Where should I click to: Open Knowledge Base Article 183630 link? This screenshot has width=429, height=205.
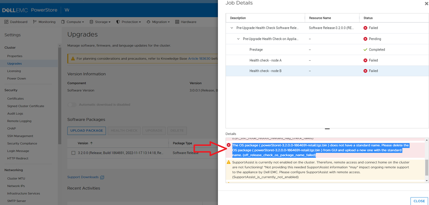point(199,58)
